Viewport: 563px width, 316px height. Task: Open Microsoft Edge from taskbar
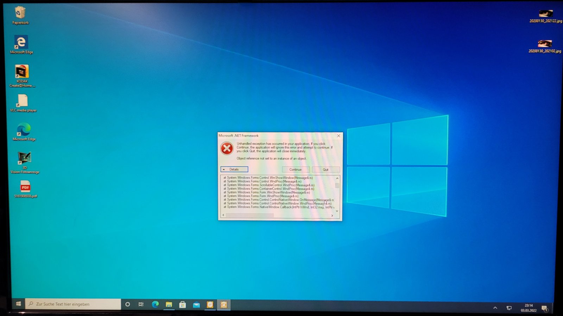point(155,304)
